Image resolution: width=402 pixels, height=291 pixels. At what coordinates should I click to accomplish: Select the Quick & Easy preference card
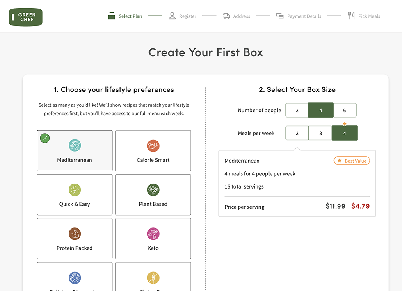coord(75,195)
